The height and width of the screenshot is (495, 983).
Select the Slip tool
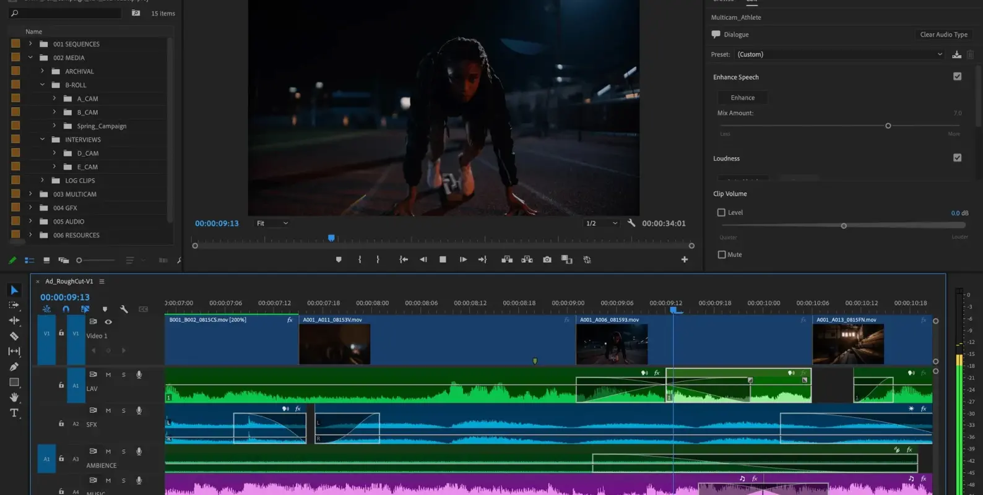pyautogui.click(x=14, y=351)
